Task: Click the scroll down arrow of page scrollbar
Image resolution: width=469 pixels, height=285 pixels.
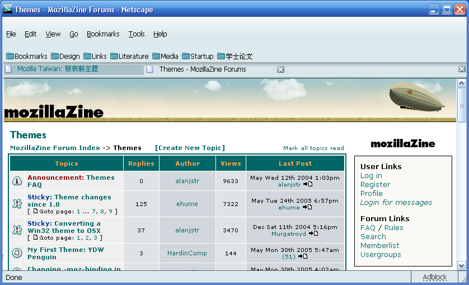Action: [462, 266]
